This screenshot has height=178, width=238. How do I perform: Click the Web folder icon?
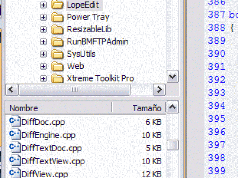pos(57,66)
